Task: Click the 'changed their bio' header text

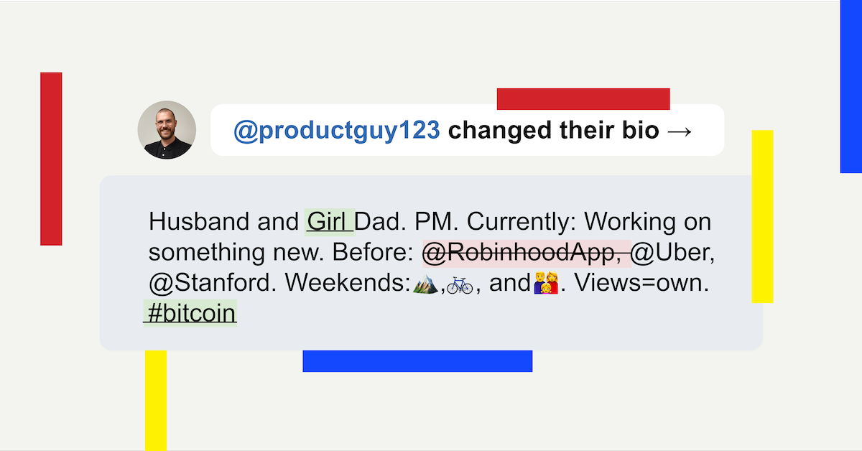Action: 553,130
